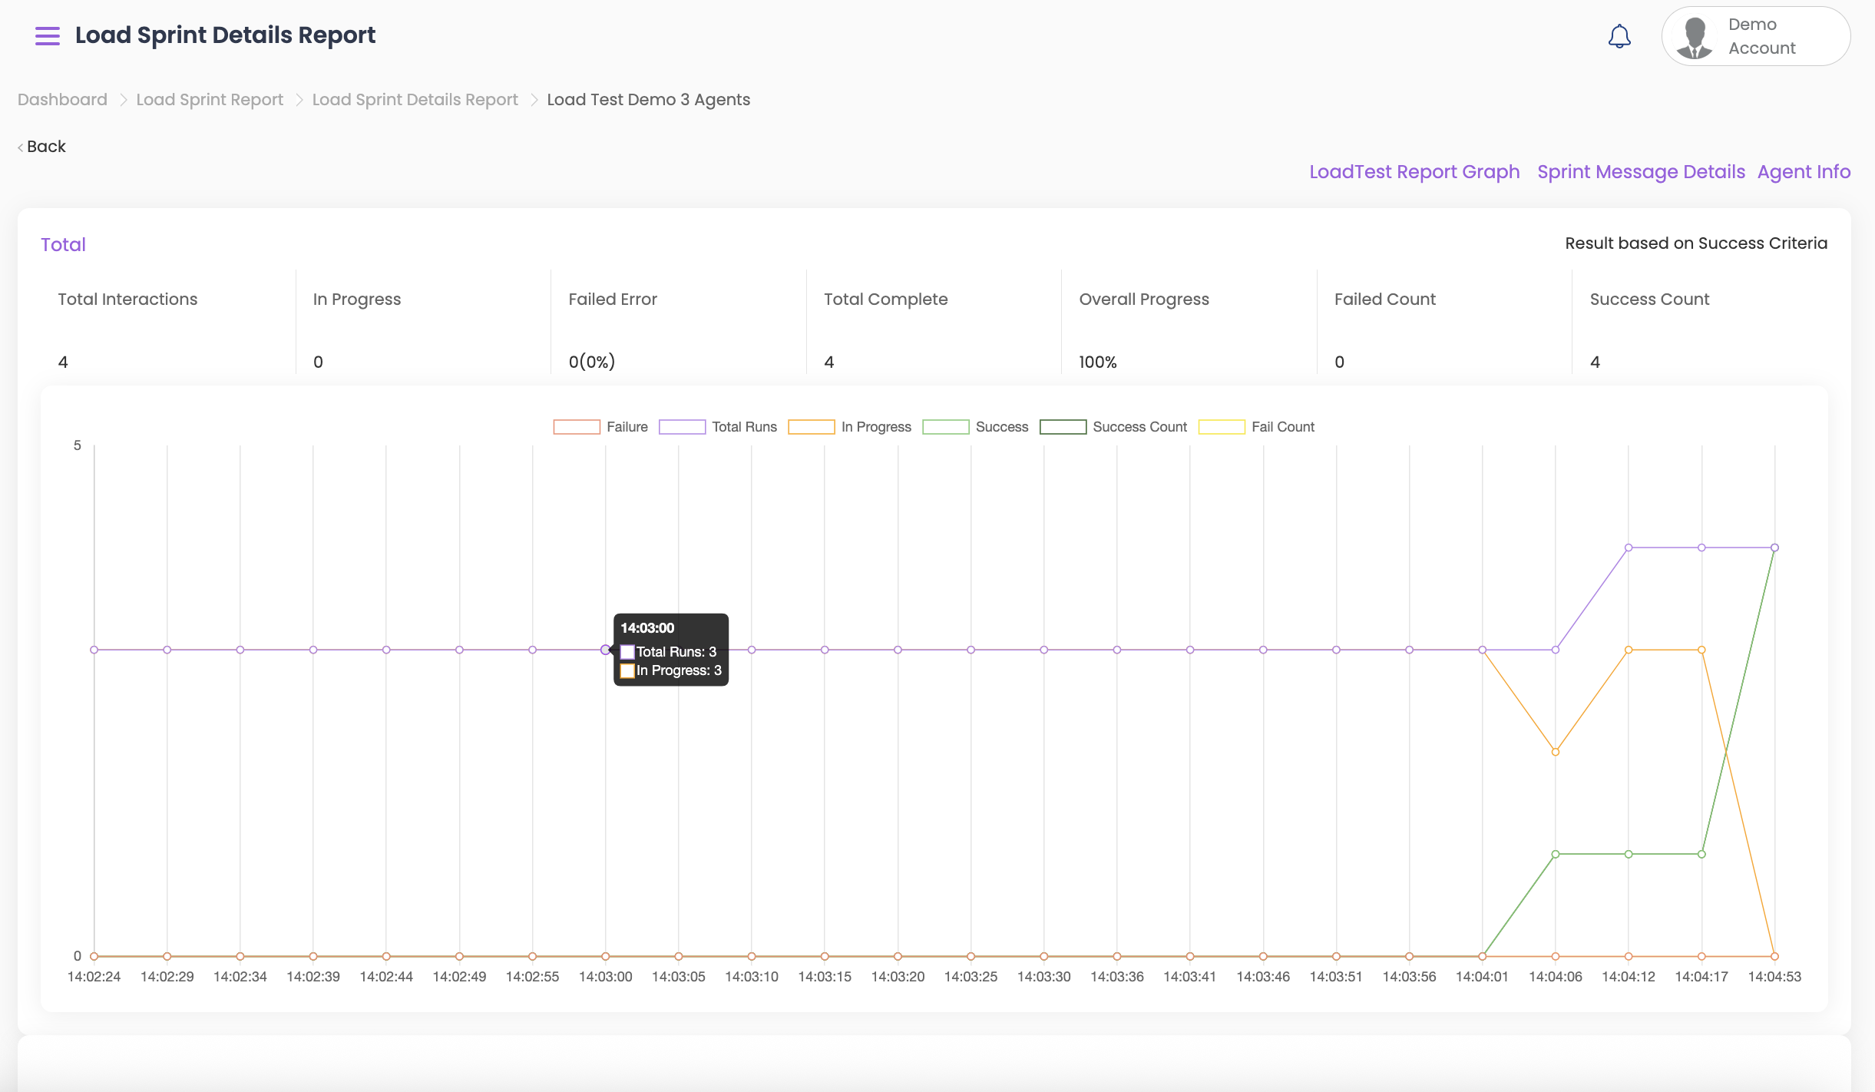The width and height of the screenshot is (1875, 1092).
Task: Click the notification bell icon
Action: point(1619,36)
